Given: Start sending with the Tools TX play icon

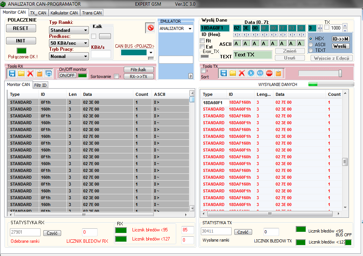Looking at the screenshot, I should click(251, 73).
